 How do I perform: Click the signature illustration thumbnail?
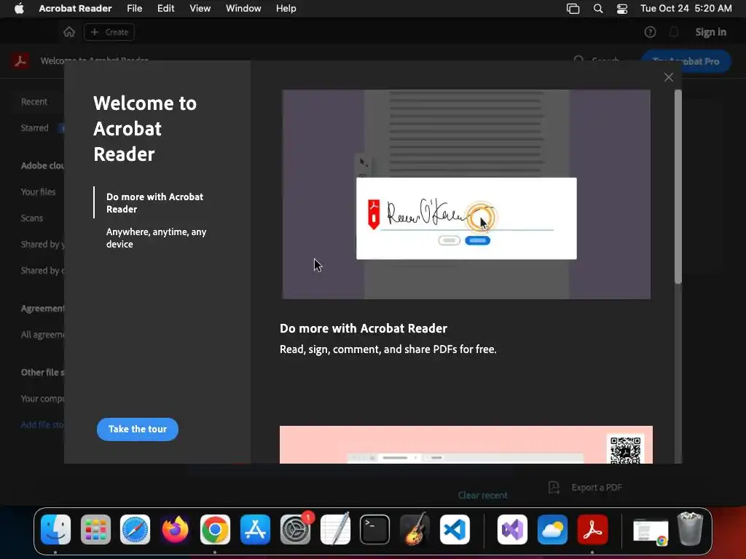(466, 194)
